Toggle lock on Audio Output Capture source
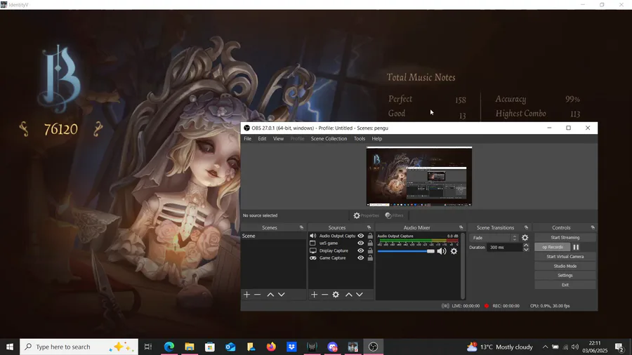The image size is (632, 355). pos(370,236)
